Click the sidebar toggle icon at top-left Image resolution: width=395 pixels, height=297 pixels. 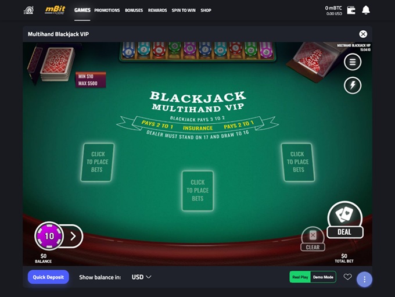(28, 10)
